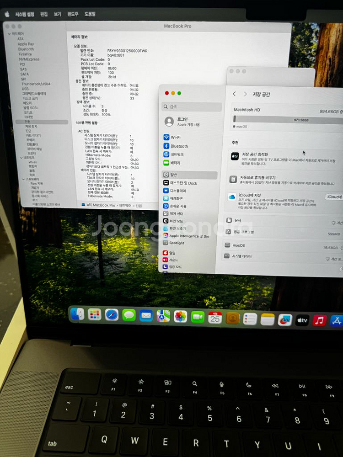
Task: Collapse the 소프트웨어 tree section
Action: coord(23,179)
